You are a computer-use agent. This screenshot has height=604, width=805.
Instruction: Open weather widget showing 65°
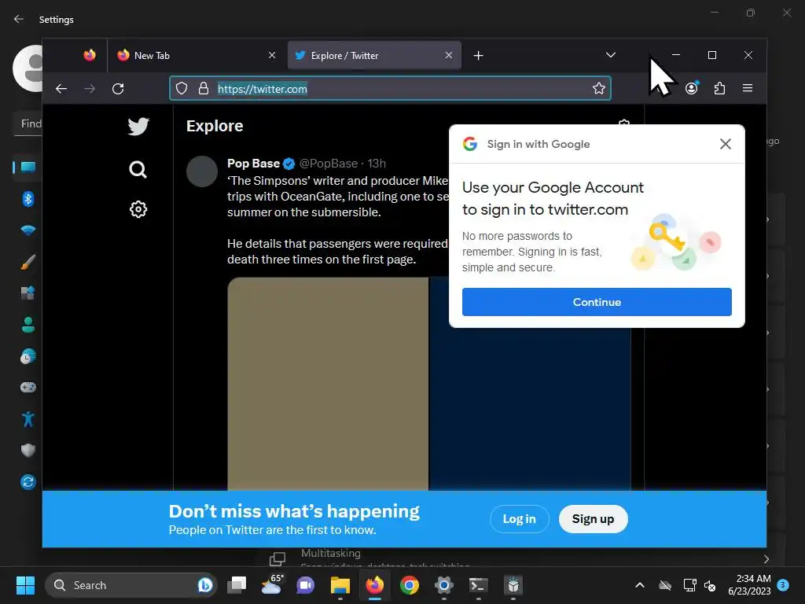coord(272,584)
